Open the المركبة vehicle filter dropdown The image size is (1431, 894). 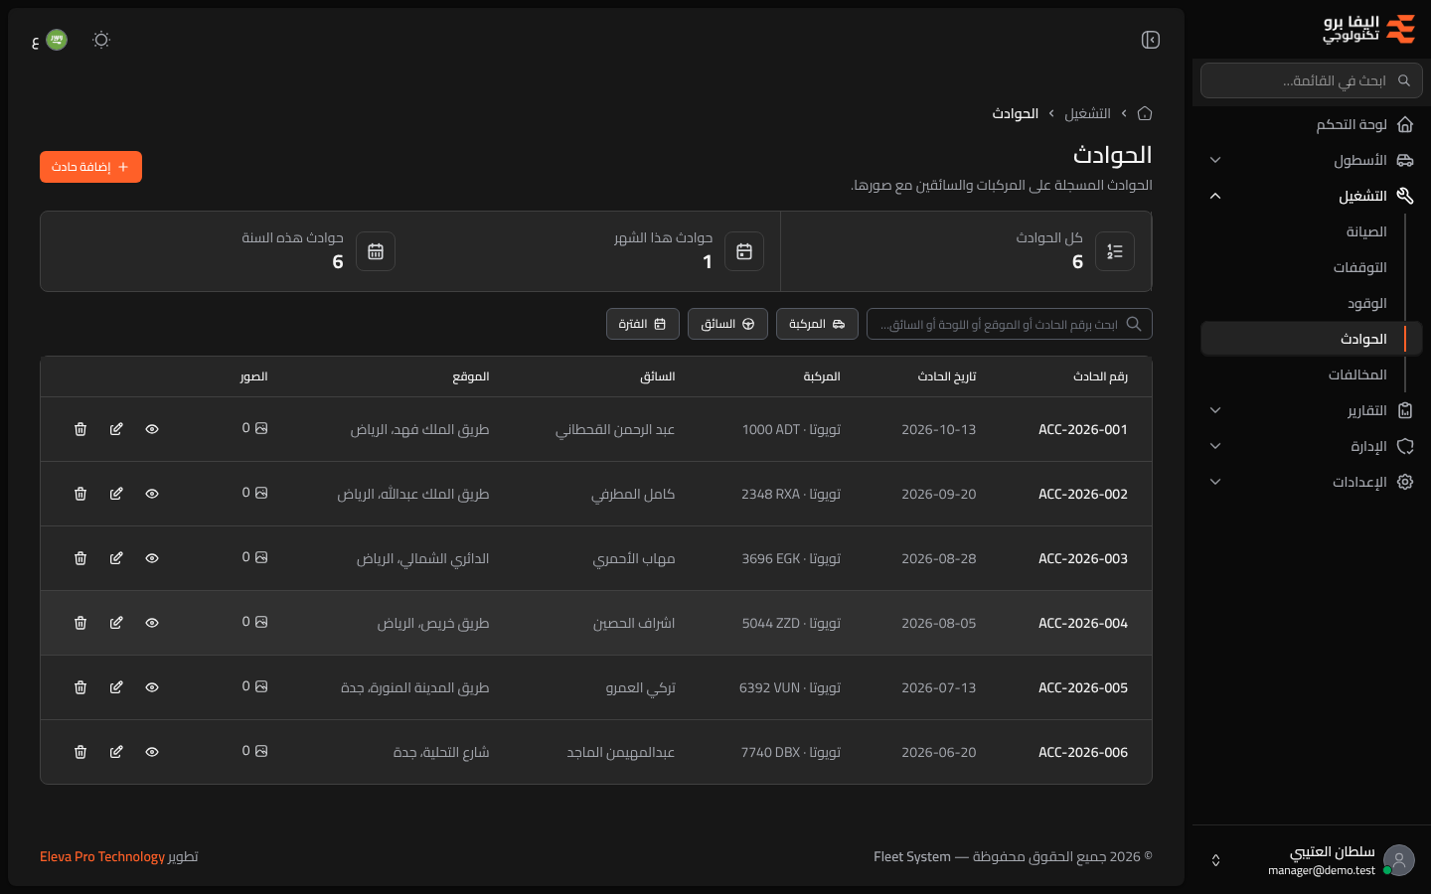(817, 324)
